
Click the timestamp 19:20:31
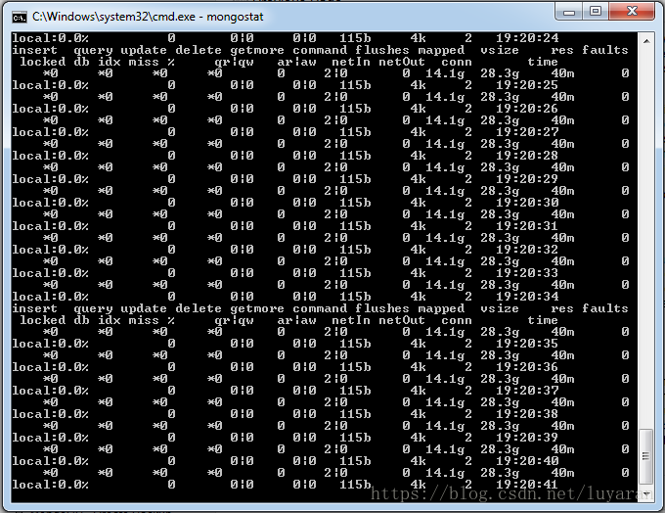point(527,226)
